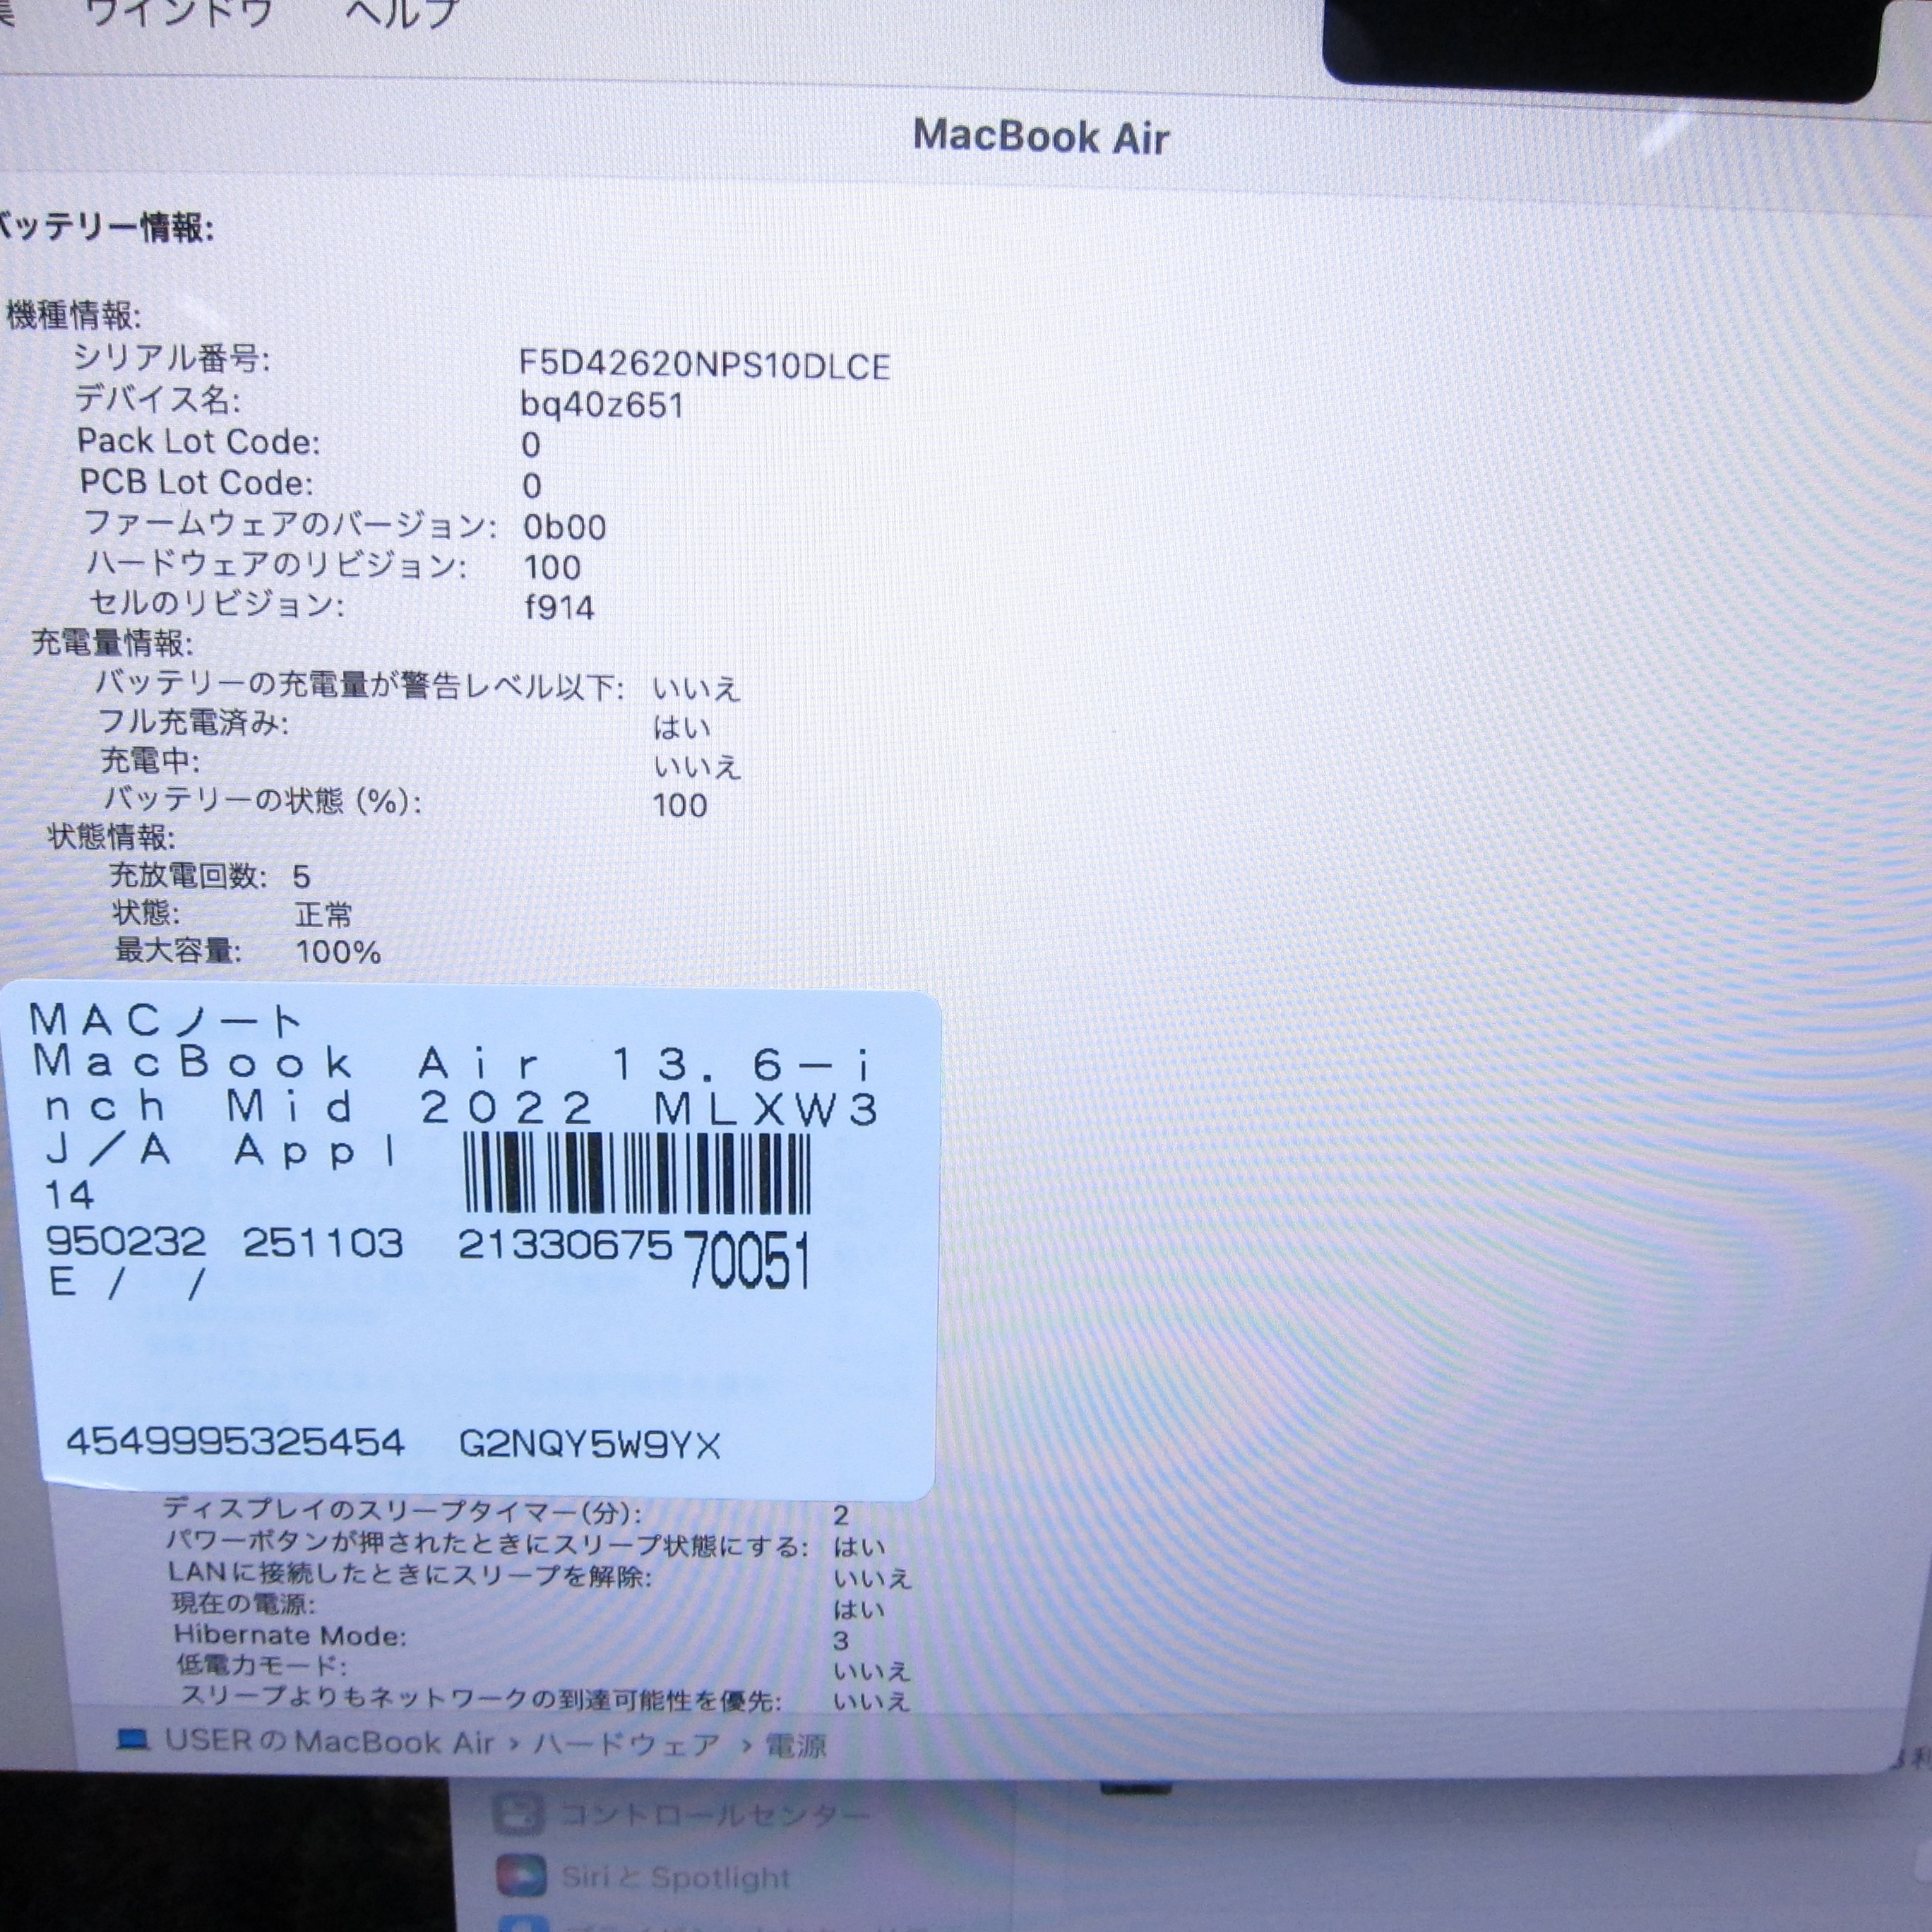This screenshot has height=1932, width=1932.
Task: Click the 充放電回数 value 5
Action: (x=302, y=877)
